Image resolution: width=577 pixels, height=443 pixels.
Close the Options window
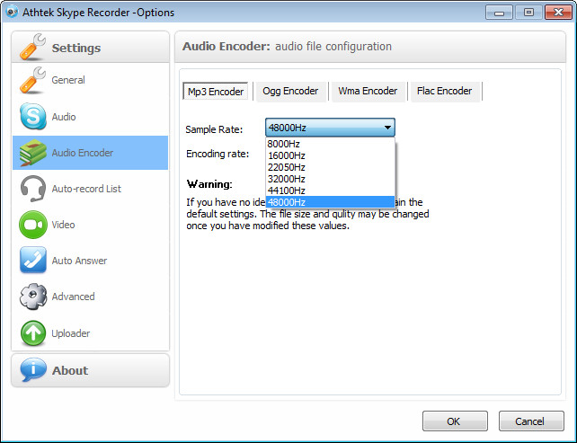pyautogui.click(x=558, y=13)
